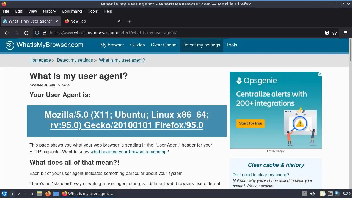Open the Help menu

108,11
